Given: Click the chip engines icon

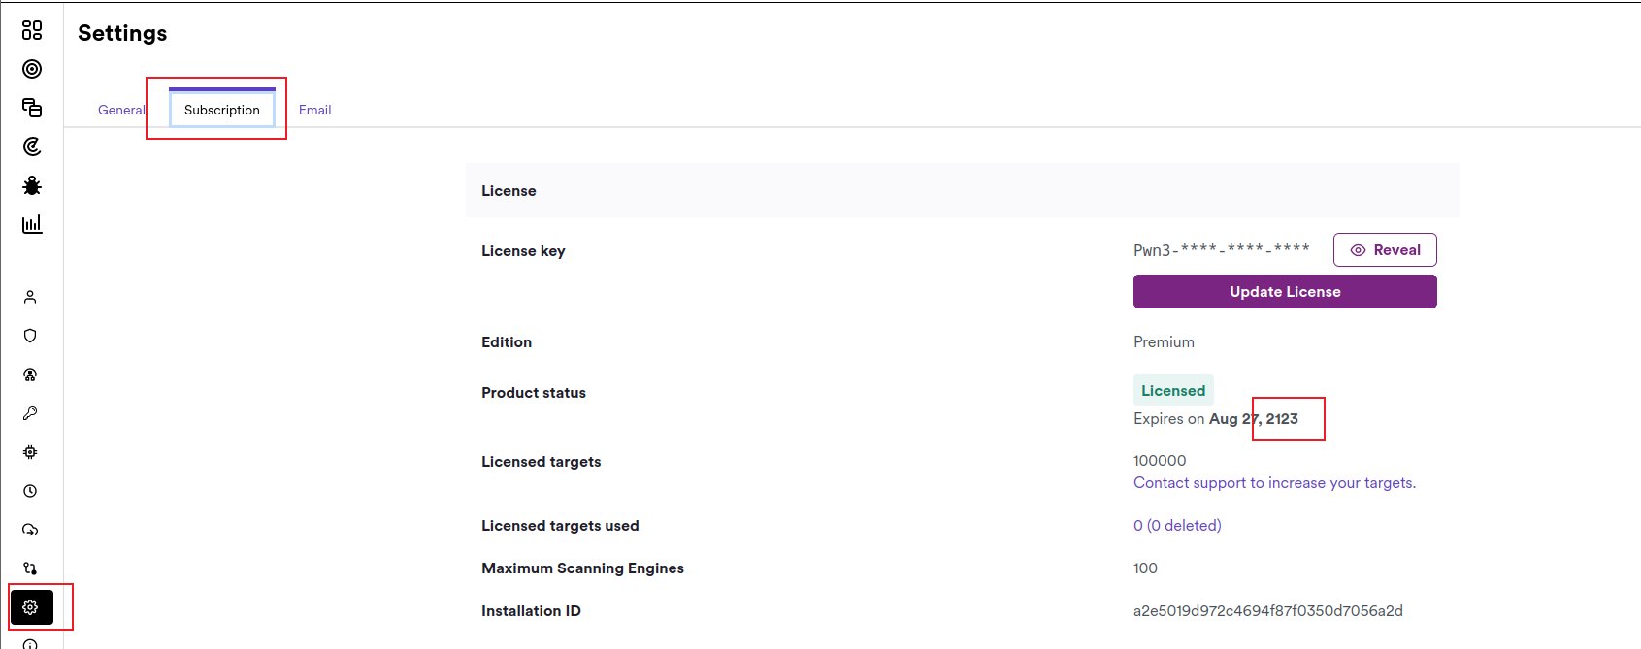Looking at the screenshot, I should click(30, 452).
